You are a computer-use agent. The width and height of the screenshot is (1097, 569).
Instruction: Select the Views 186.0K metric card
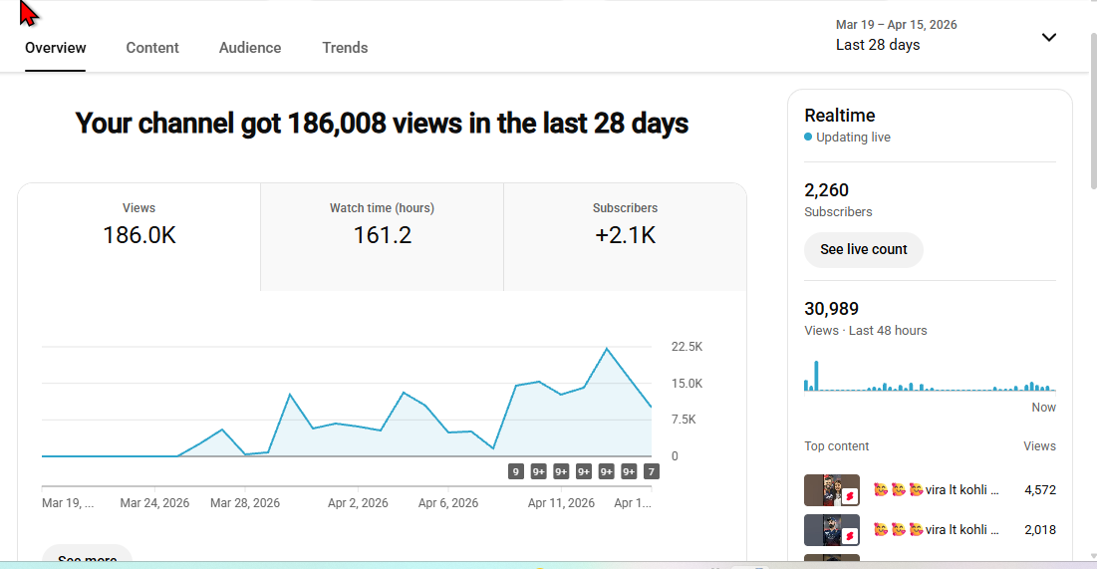pos(138,236)
